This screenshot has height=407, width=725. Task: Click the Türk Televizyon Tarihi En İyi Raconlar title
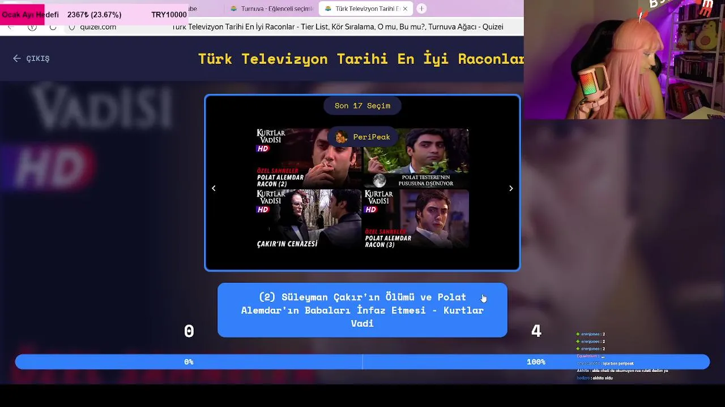(x=361, y=59)
